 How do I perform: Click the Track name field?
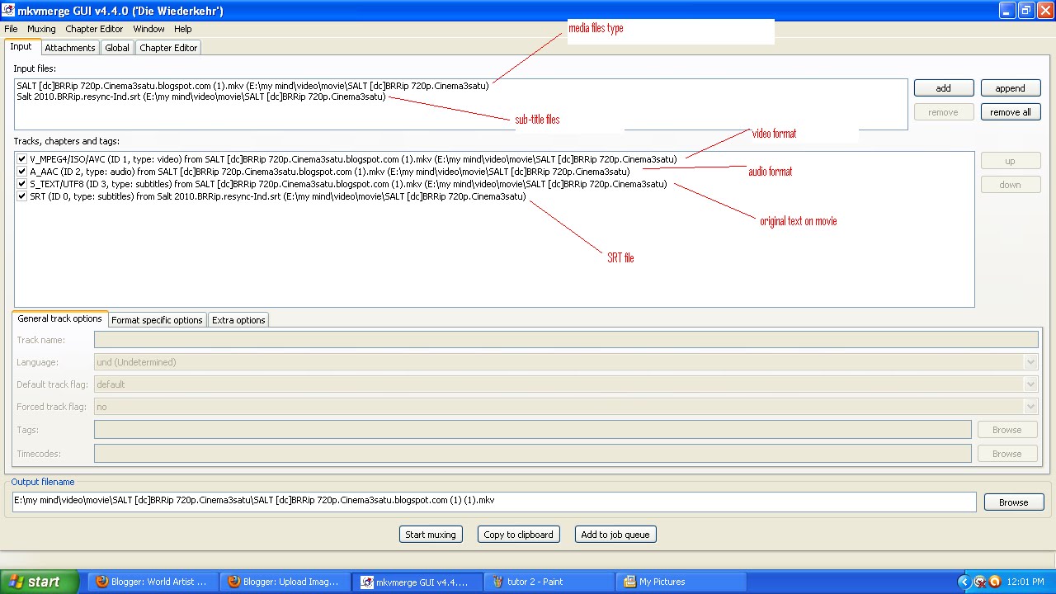(x=566, y=340)
